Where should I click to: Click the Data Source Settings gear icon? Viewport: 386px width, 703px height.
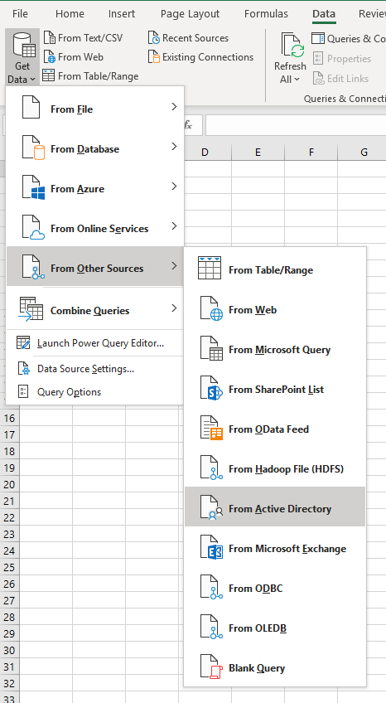coord(23,368)
